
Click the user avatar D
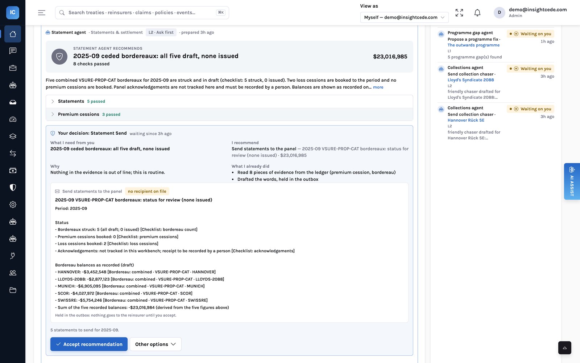tap(500, 12)
